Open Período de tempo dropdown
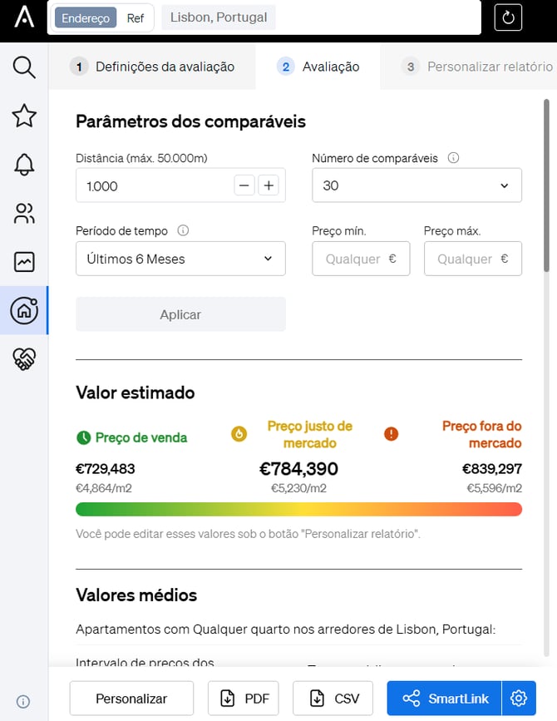The width and height of the screenshot is (557, 721). click(180, 259)
